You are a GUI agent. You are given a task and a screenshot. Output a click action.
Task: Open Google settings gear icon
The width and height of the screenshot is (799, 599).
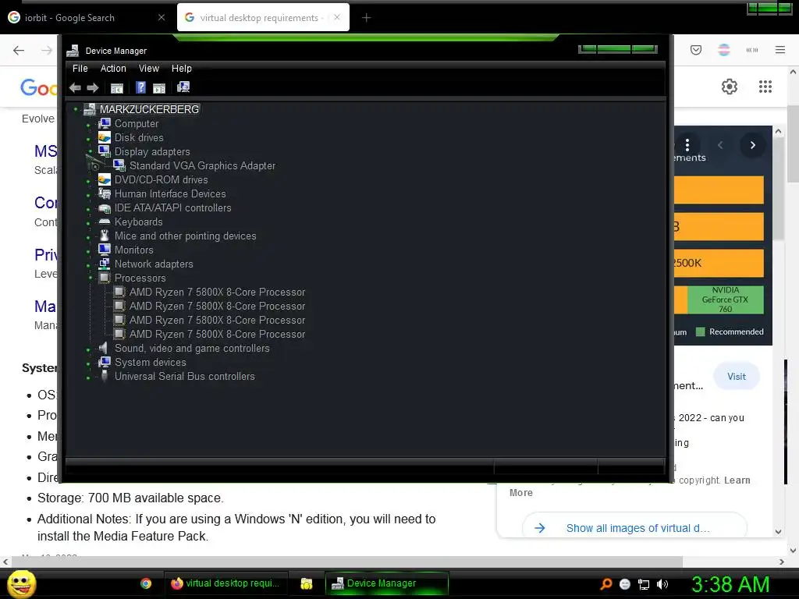730,87
